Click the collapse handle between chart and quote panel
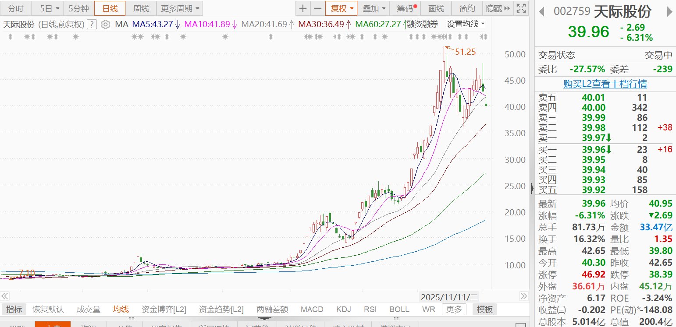 tap(532, 188)
